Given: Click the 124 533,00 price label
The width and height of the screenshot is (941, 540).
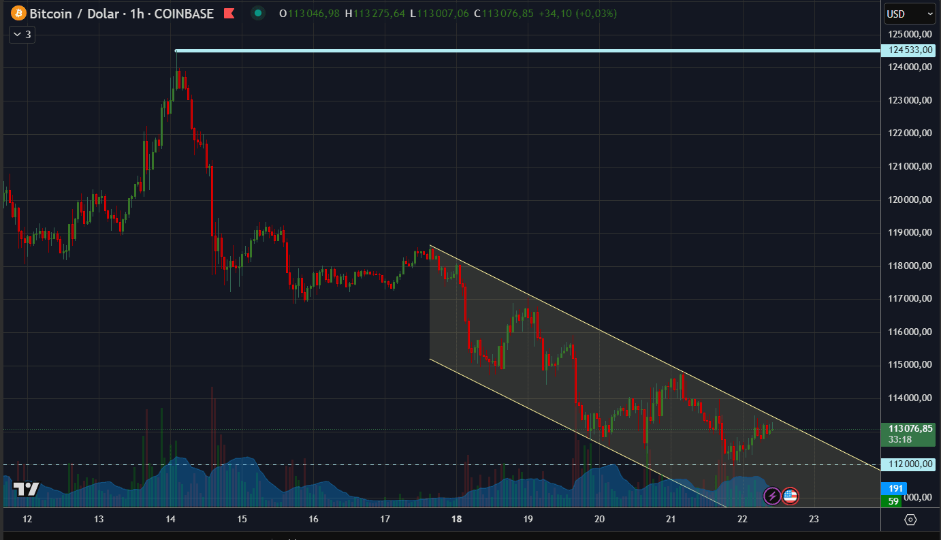Looking at the screenshot, I should click(908, 50).
